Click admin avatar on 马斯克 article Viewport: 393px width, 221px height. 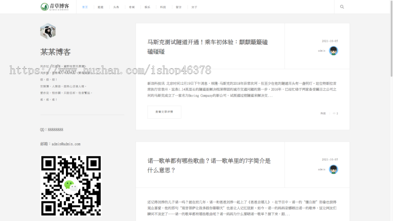[333, 51]
